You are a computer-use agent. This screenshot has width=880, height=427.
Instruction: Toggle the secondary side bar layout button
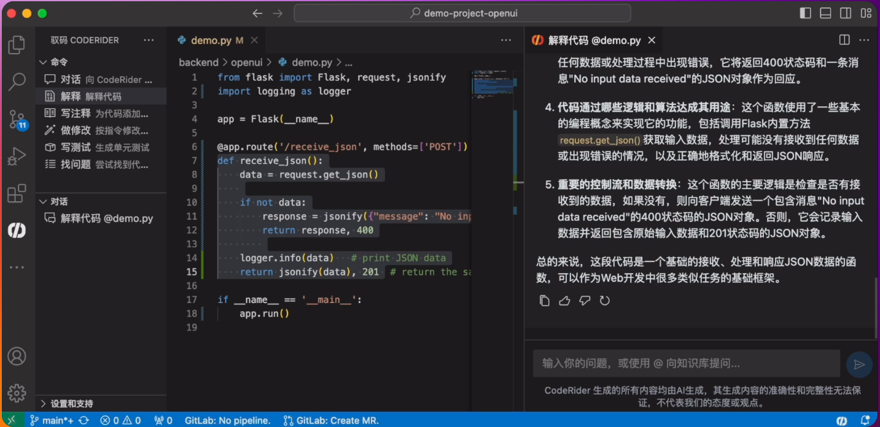[x=846, y=13]
